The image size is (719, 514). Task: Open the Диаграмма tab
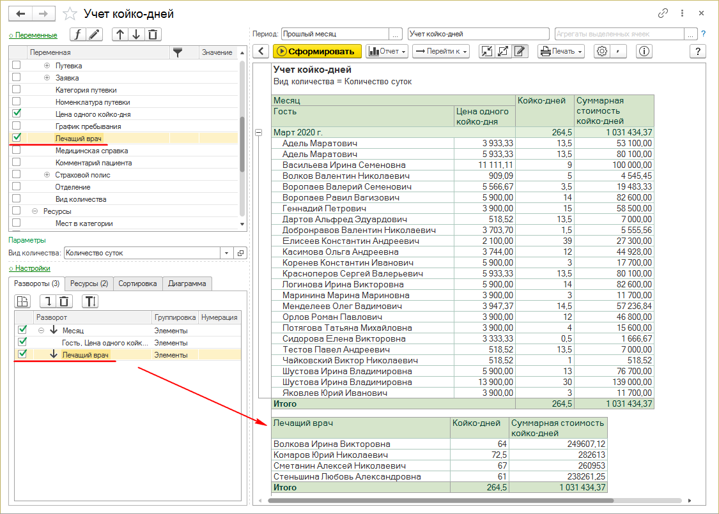(x=187, y=283)
